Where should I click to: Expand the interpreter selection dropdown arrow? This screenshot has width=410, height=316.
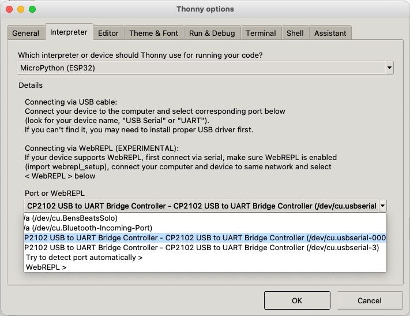[389, 68]
